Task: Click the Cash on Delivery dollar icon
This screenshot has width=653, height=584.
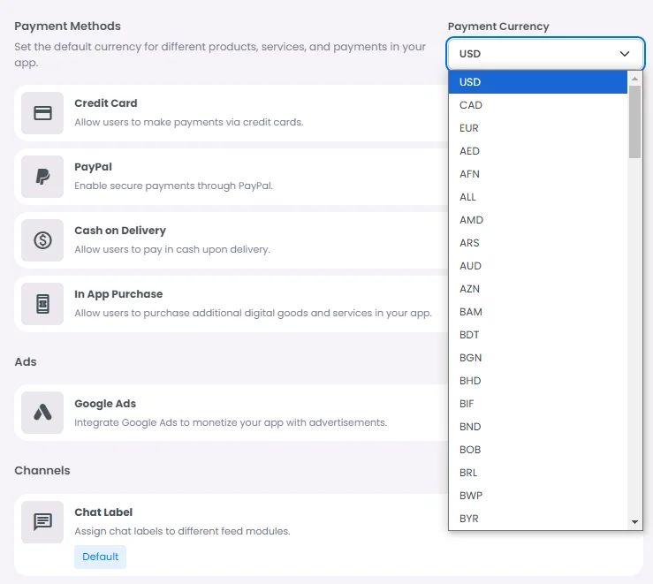Action: pyautogui.click(x=42, y=240)
